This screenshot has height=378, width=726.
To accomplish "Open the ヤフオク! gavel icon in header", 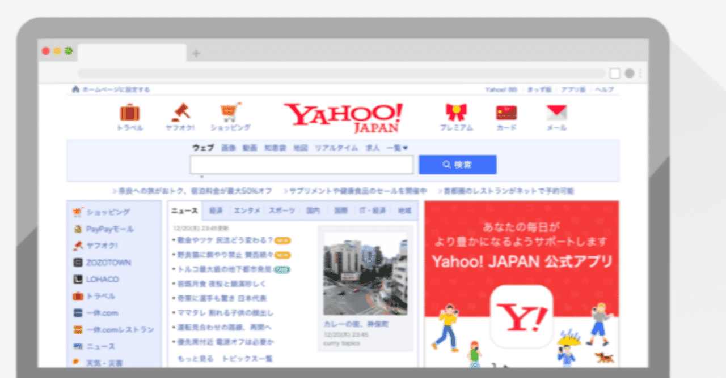I will [x=181, y=111].
